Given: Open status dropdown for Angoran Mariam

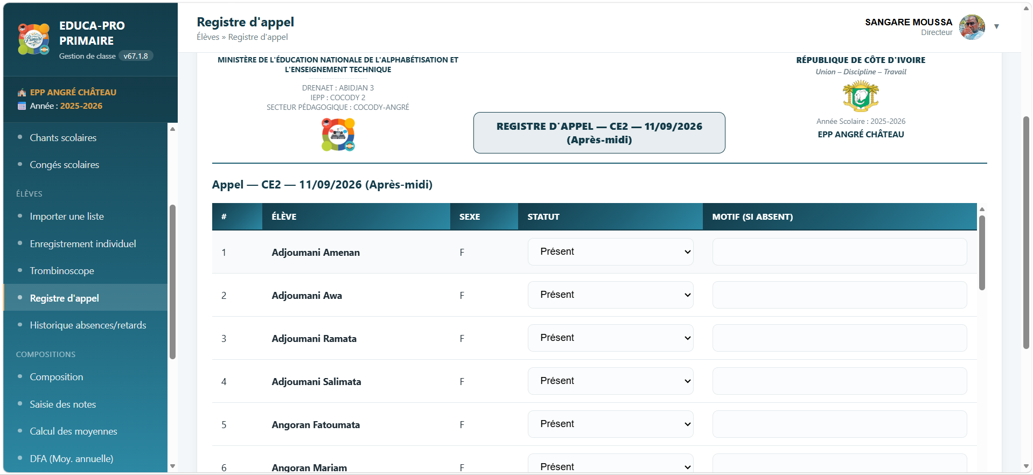Looking at the screenshot, I should (x=610, y=464).
